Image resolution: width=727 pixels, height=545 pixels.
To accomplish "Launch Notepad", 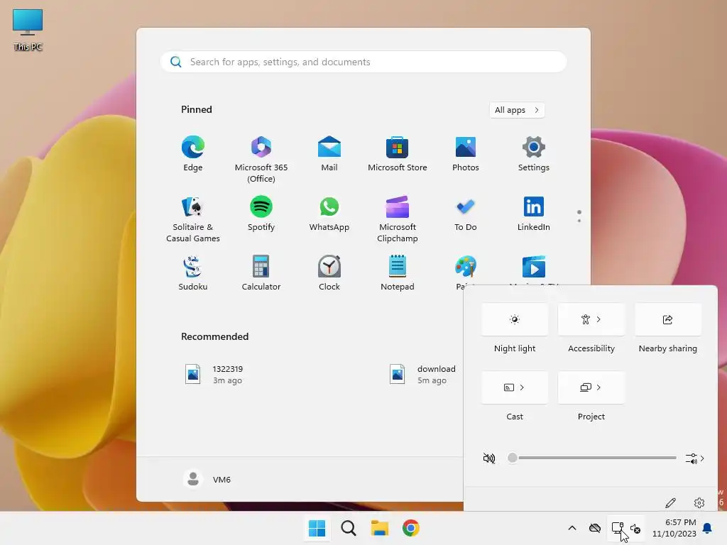I will [x=398, y=273].
